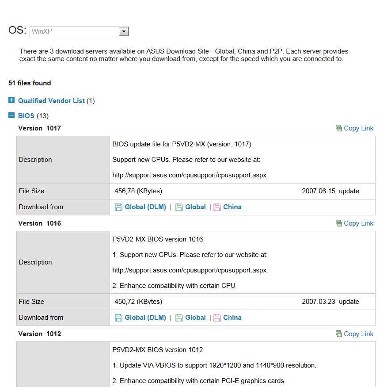Screen dimensions: 391x387
Task: Click file size '450,72 (KBytes)'
Action: 138,302
